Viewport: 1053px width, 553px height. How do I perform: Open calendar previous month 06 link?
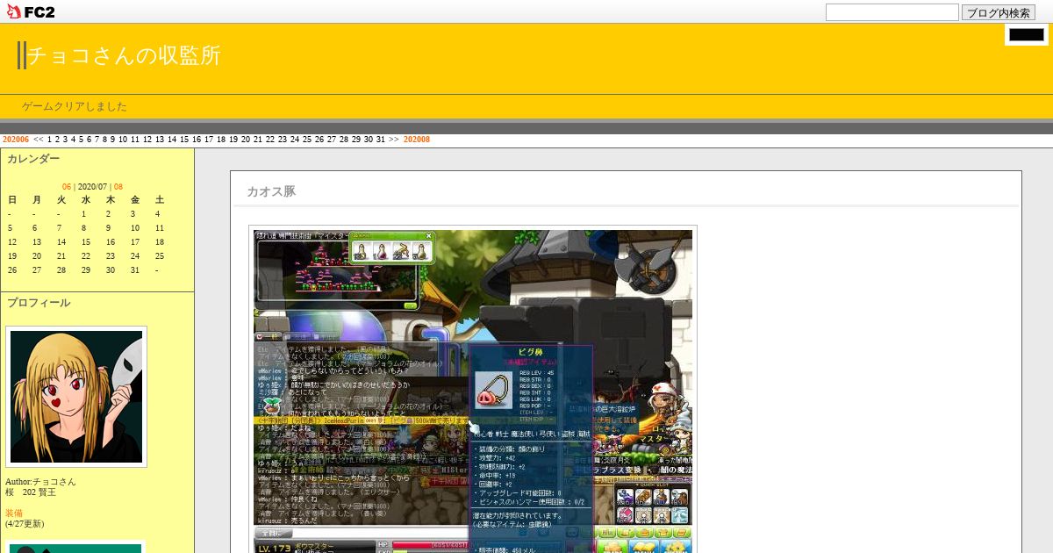click(x=67, y=187)
